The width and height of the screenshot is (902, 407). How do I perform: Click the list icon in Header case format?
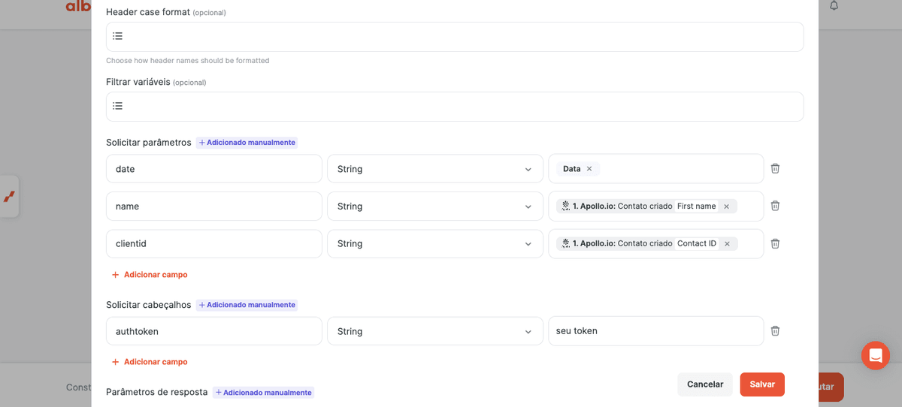(118, 36)
